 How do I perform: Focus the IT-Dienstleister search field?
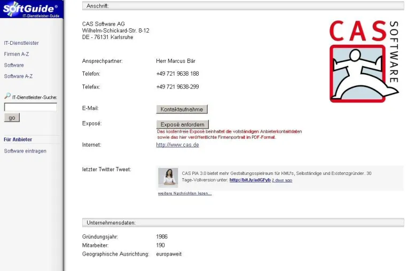point(30,107)
